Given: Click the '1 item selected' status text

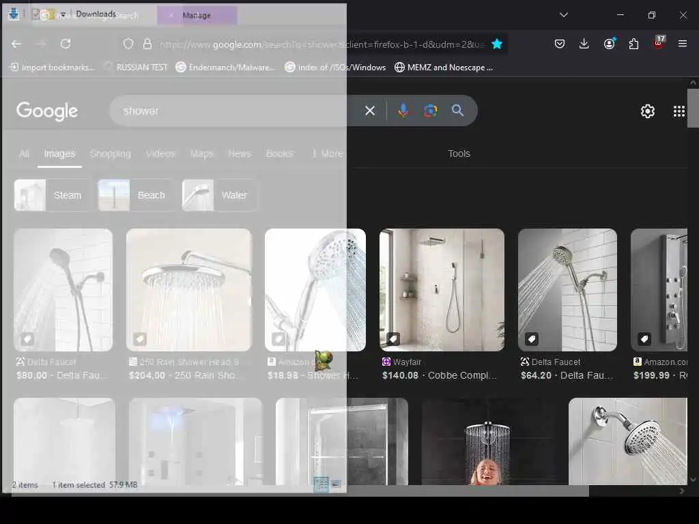Looking at the screenshot, I should coord(79,484).
